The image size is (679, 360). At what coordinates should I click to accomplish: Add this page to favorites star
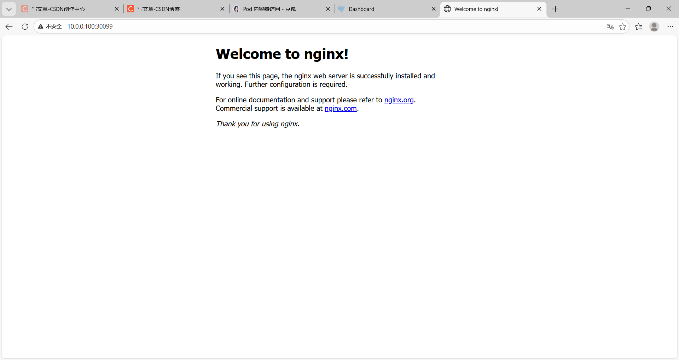623,26
